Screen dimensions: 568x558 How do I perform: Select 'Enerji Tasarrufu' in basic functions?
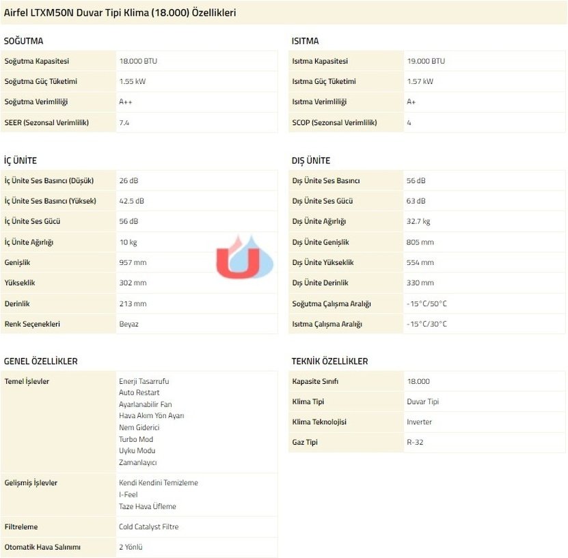tap(144, 381)
